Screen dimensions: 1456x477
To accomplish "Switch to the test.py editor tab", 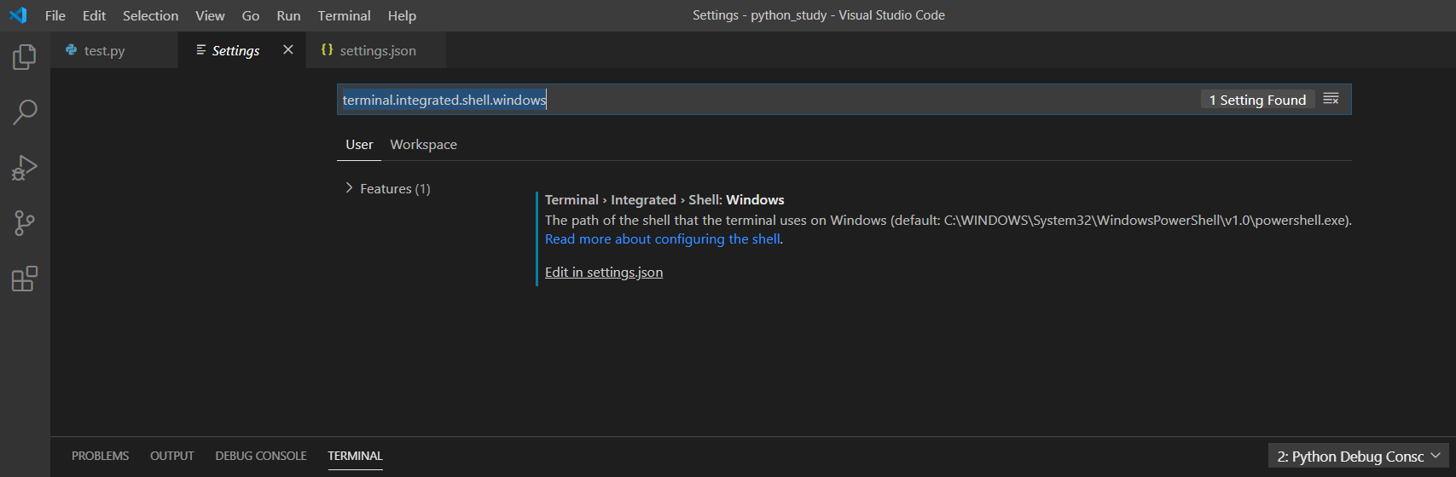I will [114, 50].
